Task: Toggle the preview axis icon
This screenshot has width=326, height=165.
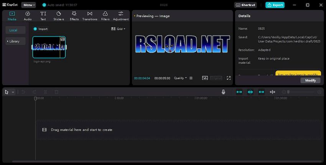Action: click(x=272, y=92)
